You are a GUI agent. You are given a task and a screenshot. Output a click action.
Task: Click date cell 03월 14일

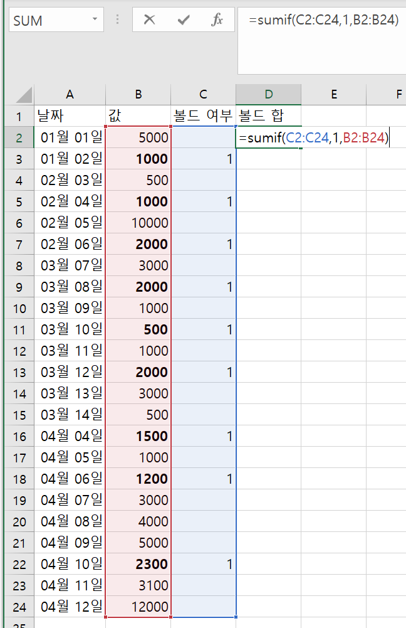point(70,415)
